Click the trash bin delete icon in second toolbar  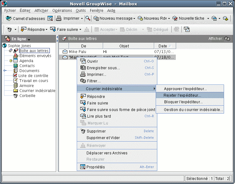tap(9, 29)
